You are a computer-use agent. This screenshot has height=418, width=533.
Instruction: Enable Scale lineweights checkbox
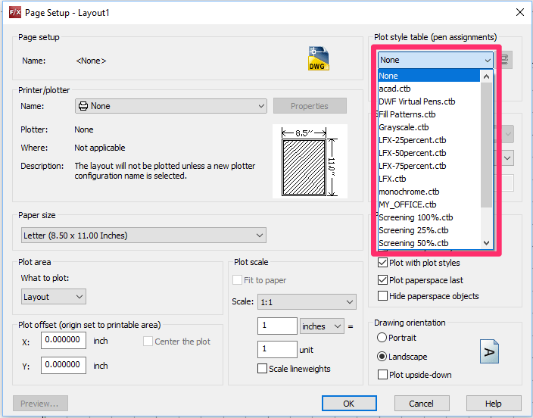point(262,369)
